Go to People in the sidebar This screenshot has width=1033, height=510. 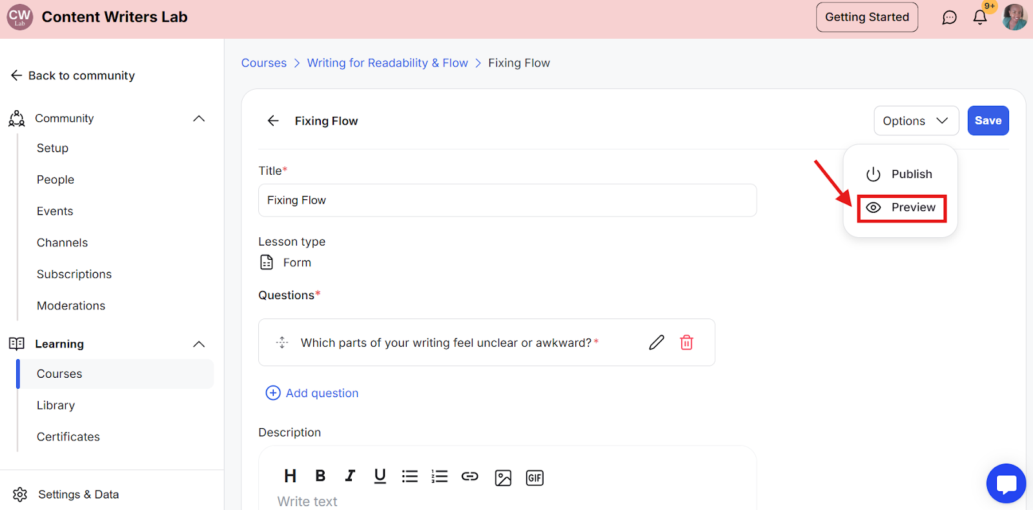click(x=56, y=180)
